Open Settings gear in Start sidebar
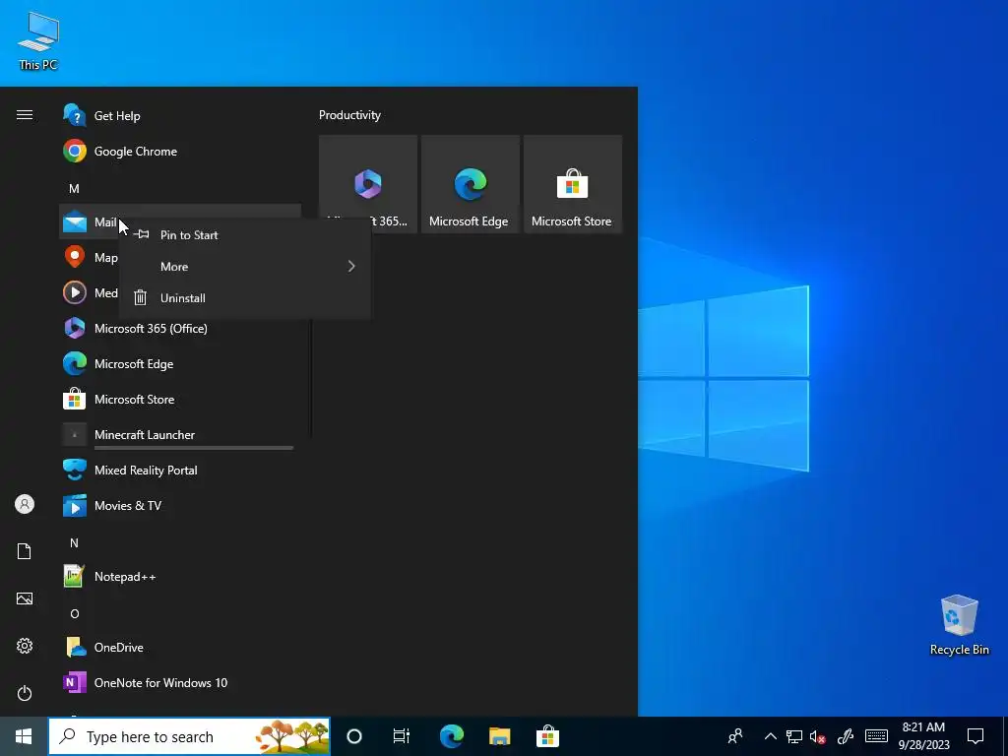The image size is (1008, 756). [x=25, y=646]
